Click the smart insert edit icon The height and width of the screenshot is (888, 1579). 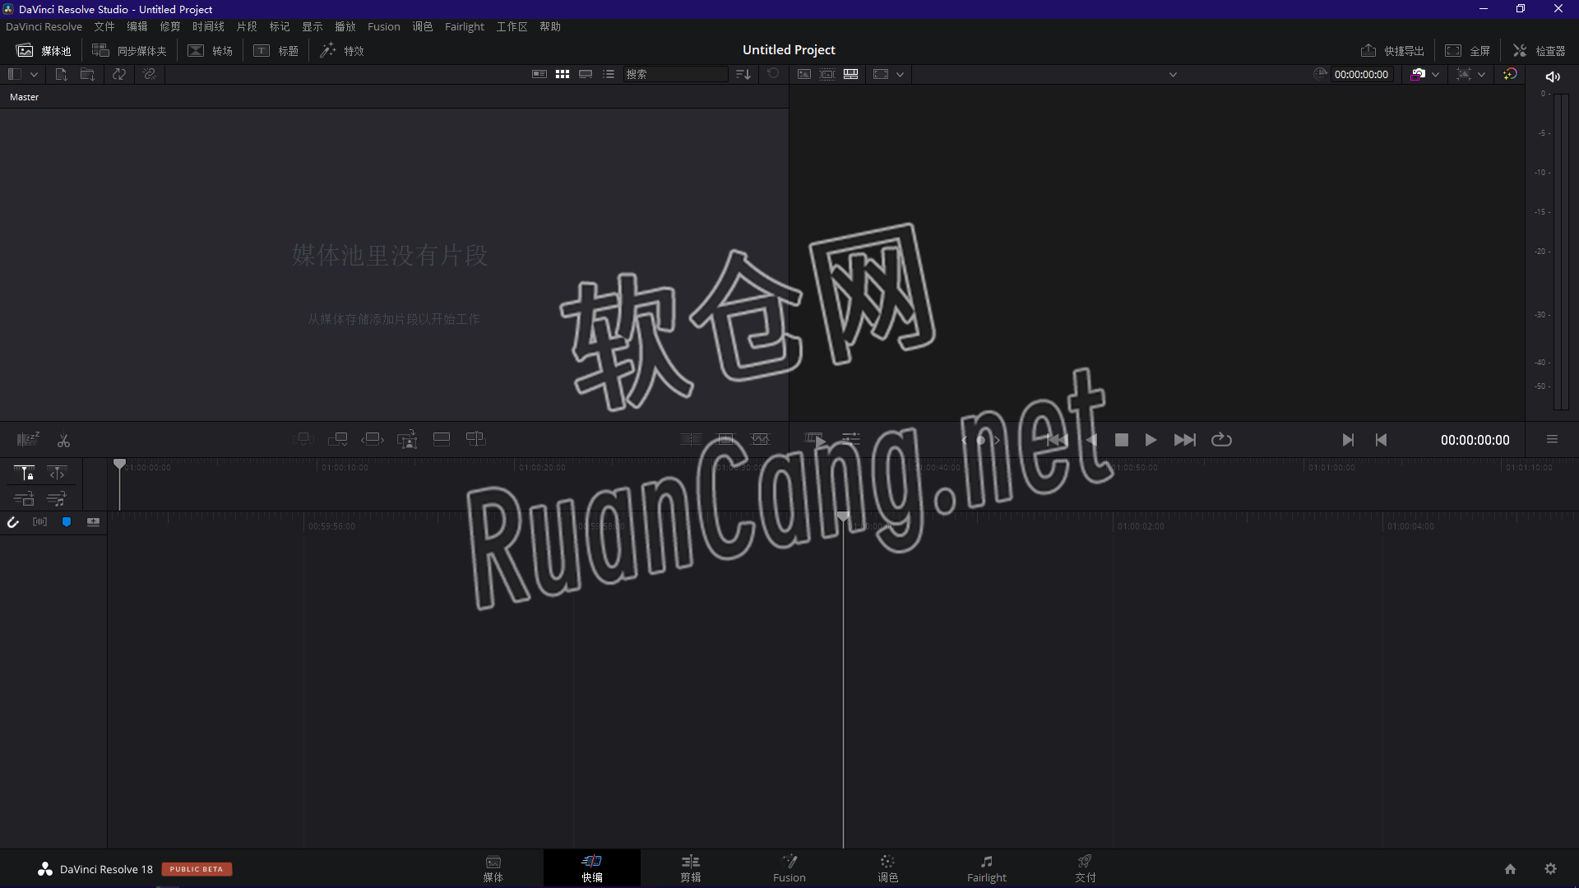[x=303, y=439]
